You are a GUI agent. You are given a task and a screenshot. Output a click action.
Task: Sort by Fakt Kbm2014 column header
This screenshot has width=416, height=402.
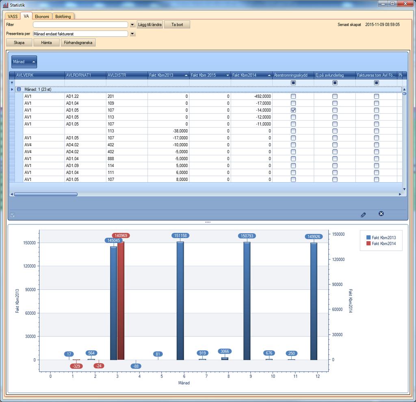[251, 75]
